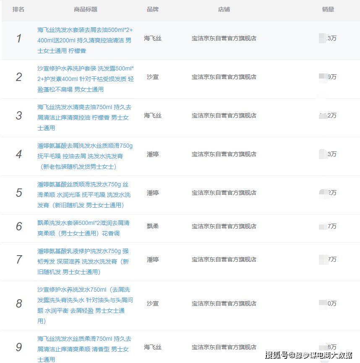
Task: Select brand 飘柔 in row 6
Action: tap(152, 226)
